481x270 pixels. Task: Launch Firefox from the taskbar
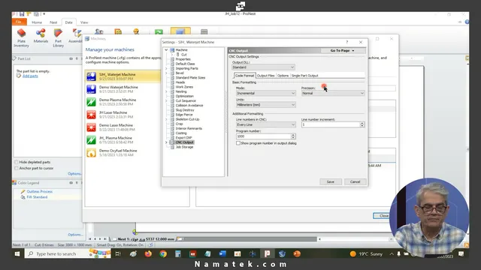[148, 253]
